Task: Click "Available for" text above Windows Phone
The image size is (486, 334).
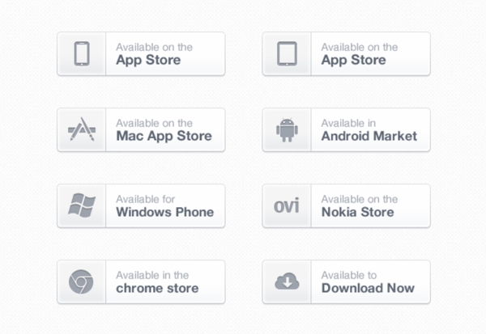Action: click(145, 199)
